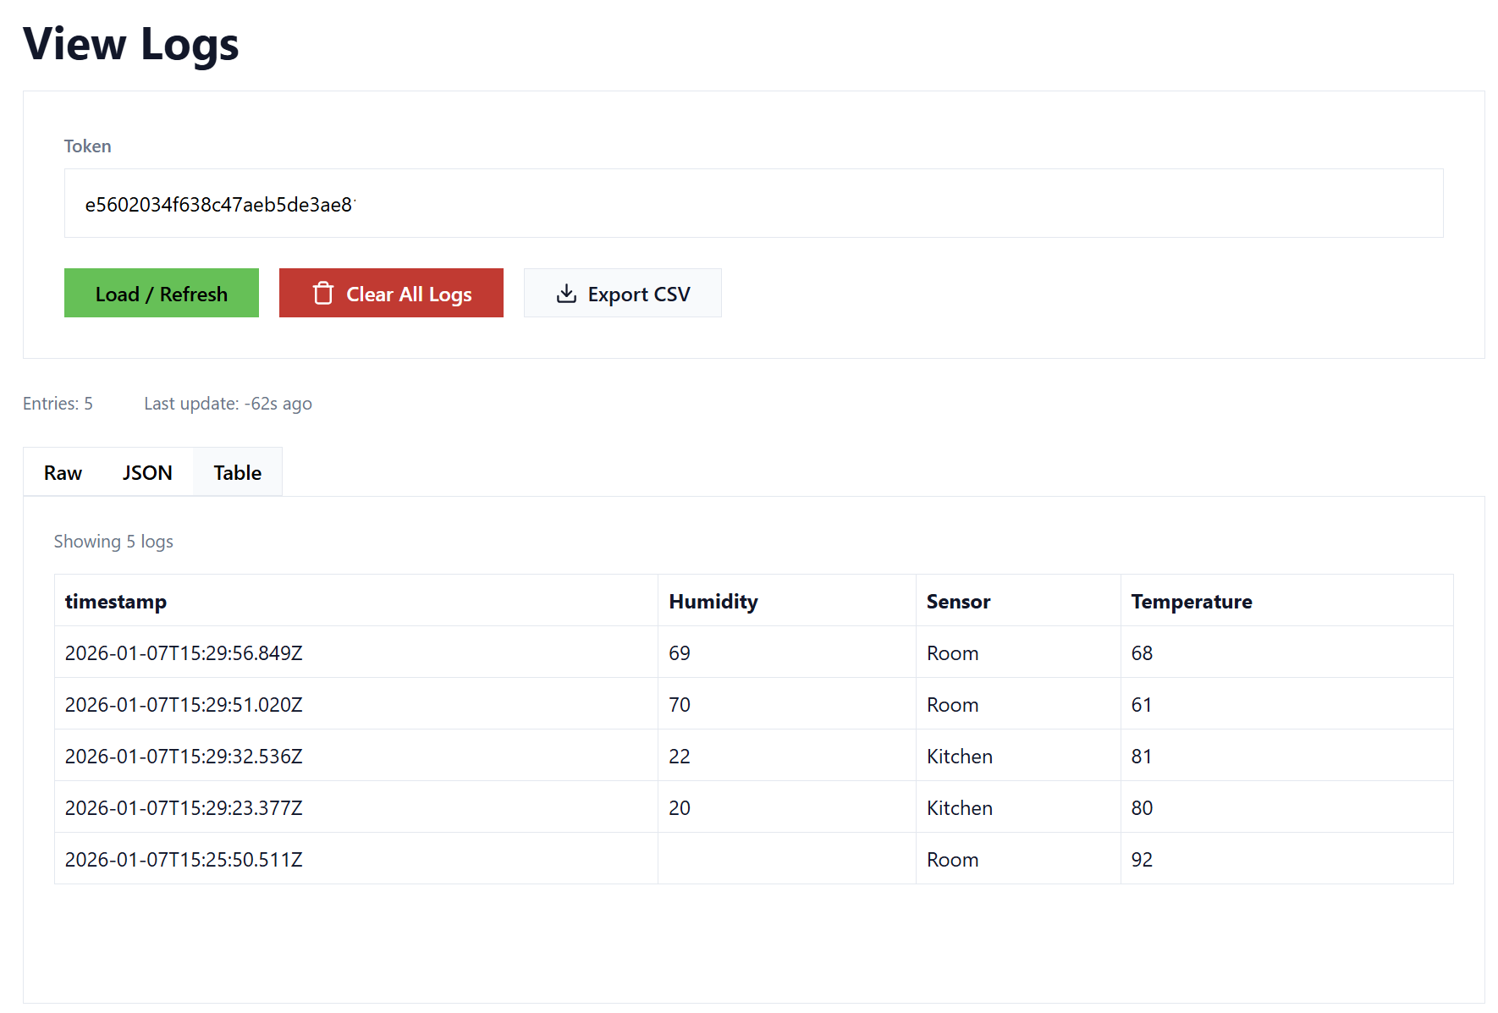Click the trash icon on Clear All Logs
The width and height of the screenshot is (1498, 1013).
click(323, 293)
